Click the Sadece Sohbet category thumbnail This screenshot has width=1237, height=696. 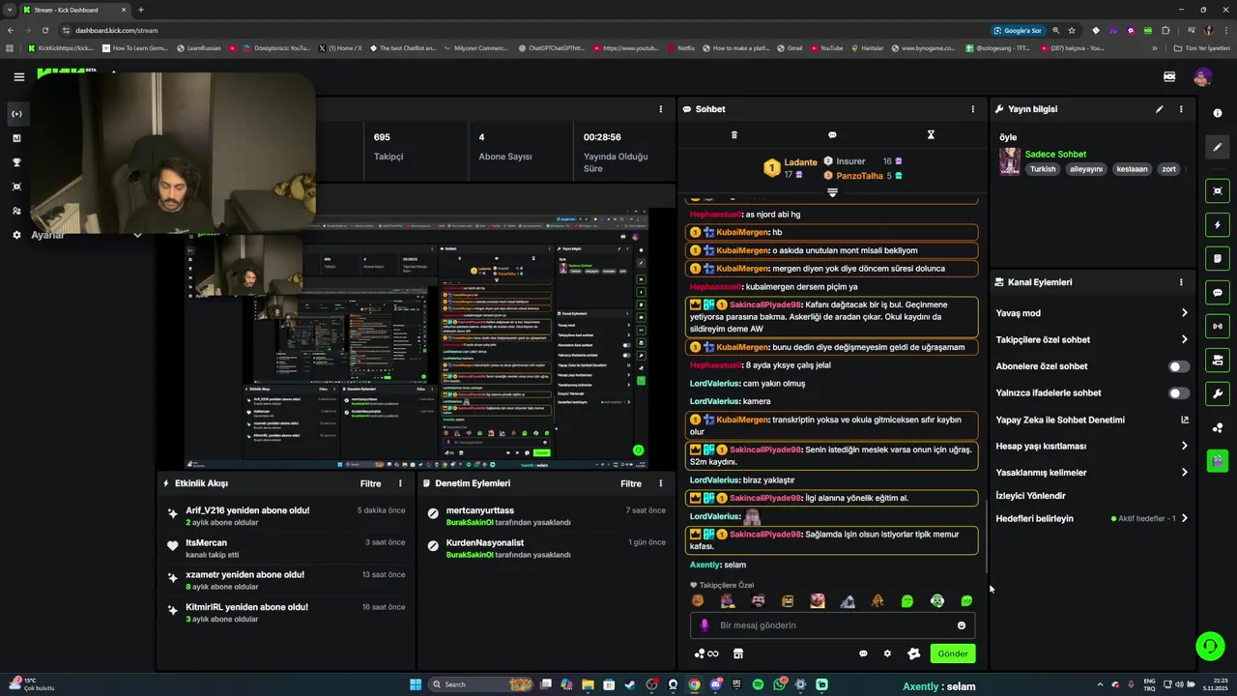[1010, 161]
